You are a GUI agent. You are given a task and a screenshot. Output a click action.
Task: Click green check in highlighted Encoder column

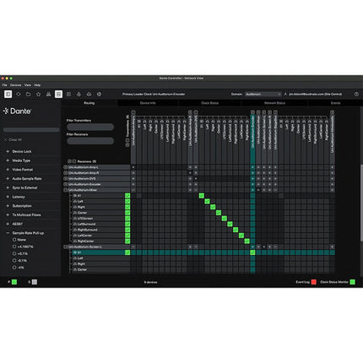(252, 252)
